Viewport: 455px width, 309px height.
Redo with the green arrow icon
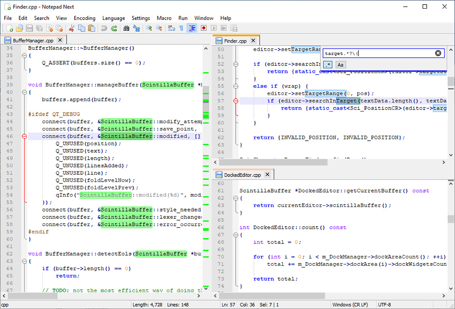[114, 28]
